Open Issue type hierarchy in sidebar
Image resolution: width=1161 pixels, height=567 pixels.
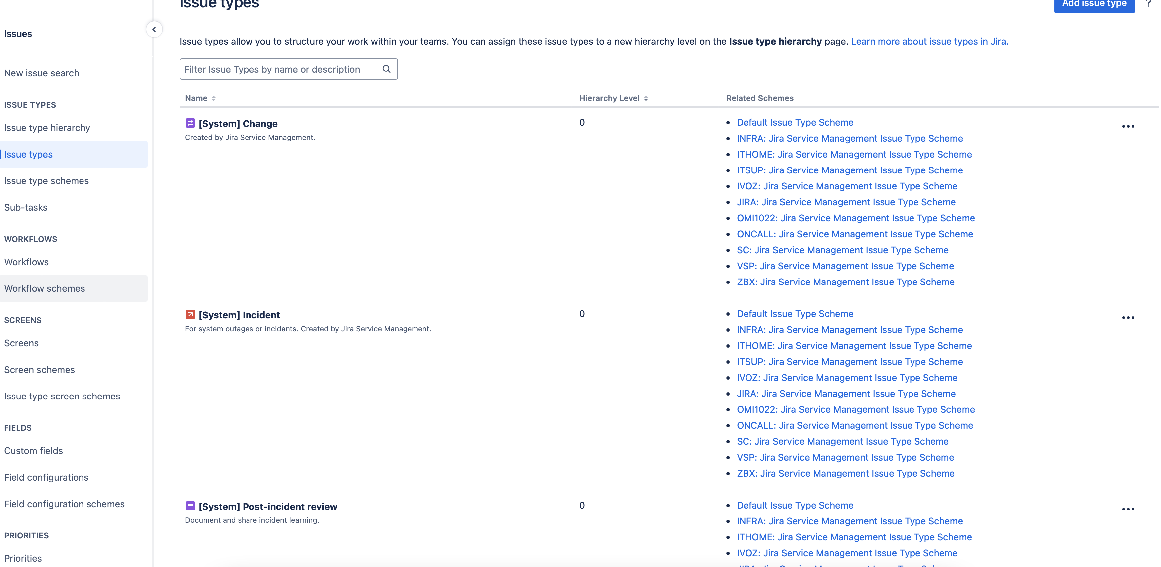pyautogui.click(x=47, y=127)
